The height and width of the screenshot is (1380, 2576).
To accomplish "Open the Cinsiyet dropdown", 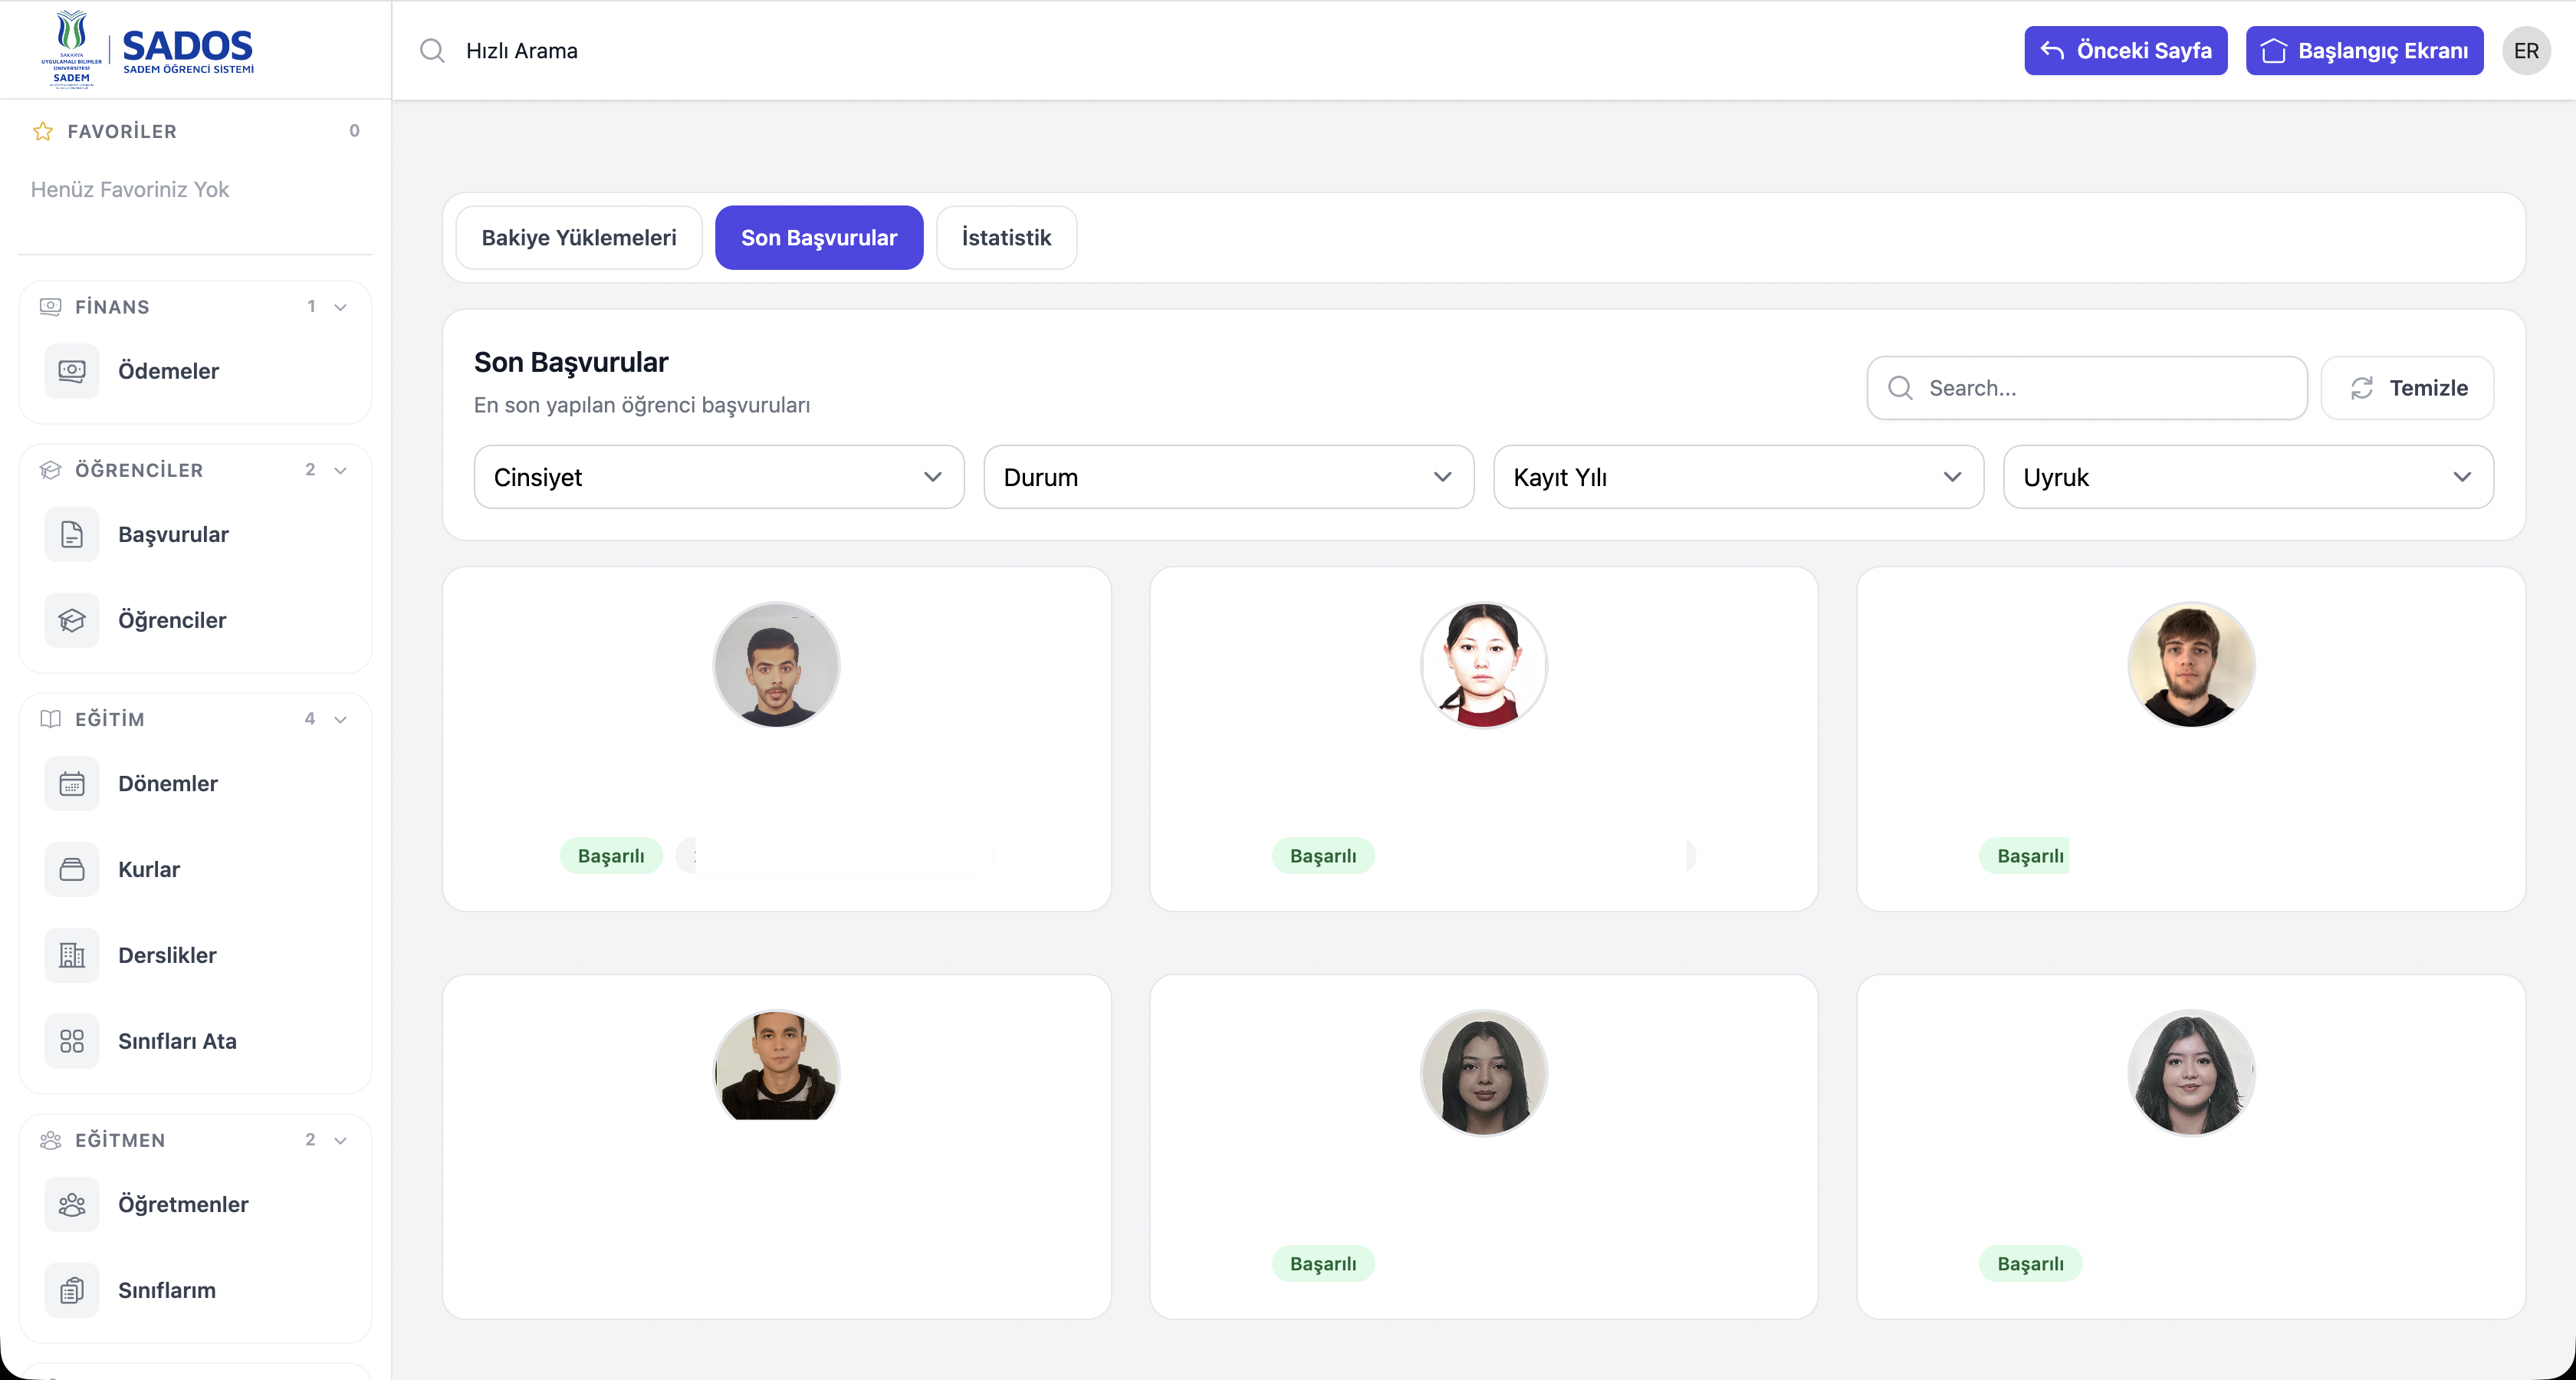I will 719,477.
